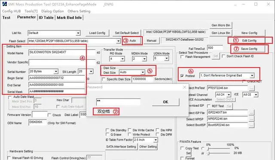Open the MDMA Mode dropdown
Screen dimensions: 275x160
[x=144, y=58]
